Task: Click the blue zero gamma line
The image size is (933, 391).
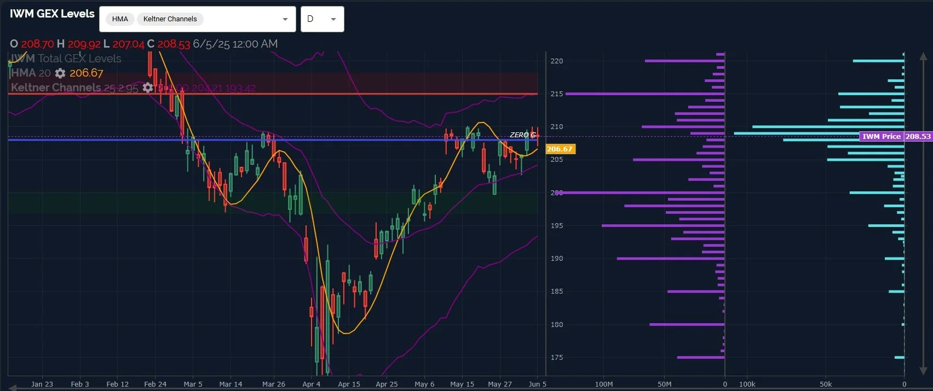Action: (273, 140)
